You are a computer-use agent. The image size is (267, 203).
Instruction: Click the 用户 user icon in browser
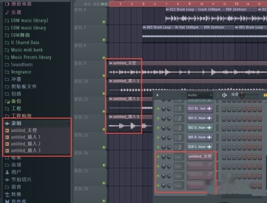pyautogui.click(x=7, y=172)
